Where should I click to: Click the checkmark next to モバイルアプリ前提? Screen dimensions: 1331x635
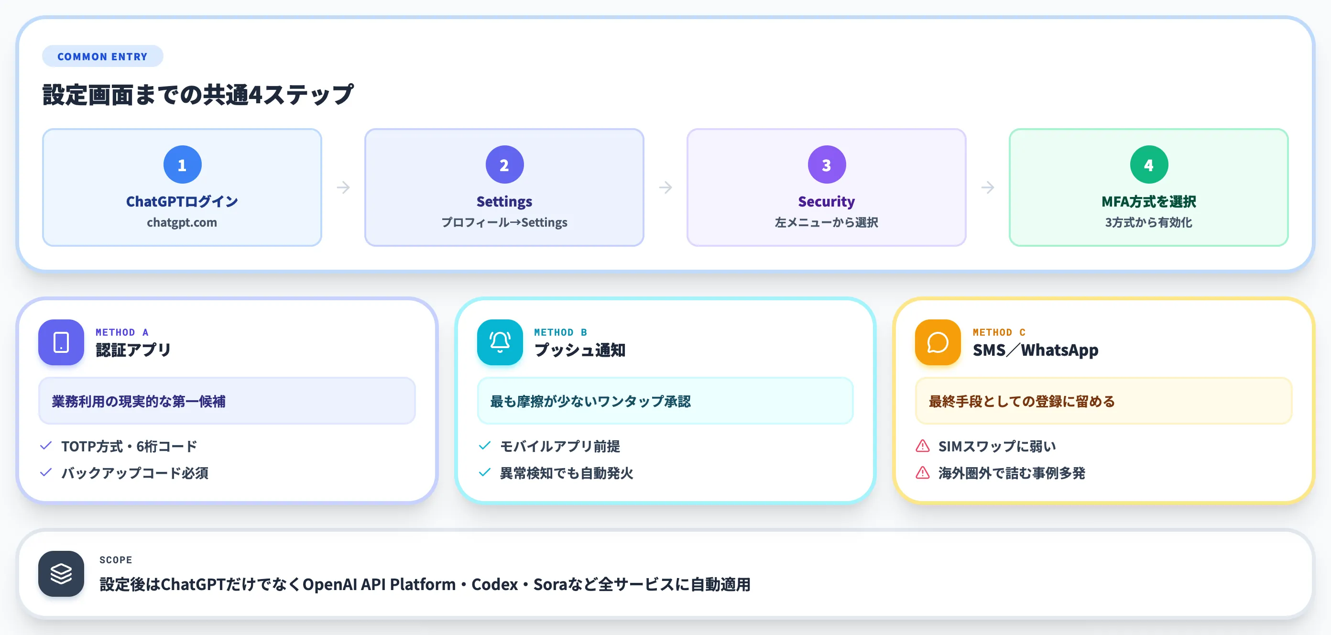(485, 445)
